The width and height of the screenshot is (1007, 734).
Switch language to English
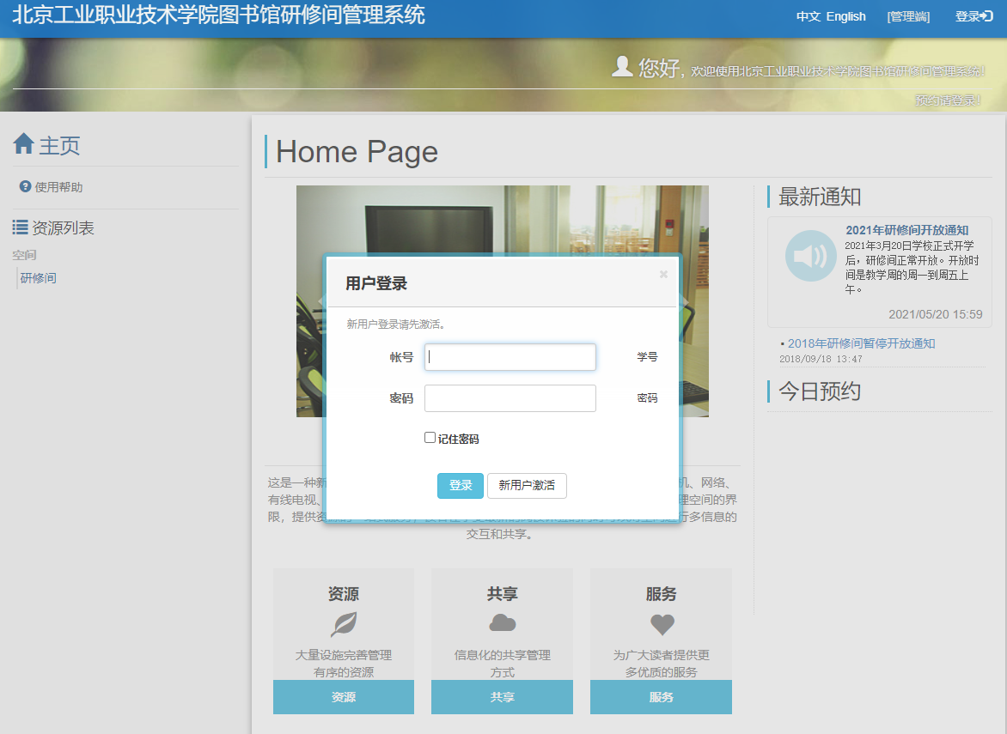845,16
